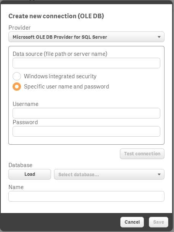
Task: Open the Select database dropdown
Action: 109,174
